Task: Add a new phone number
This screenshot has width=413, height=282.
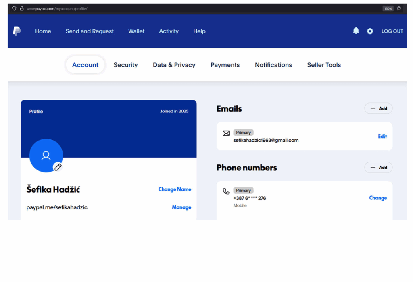Action: (x=378, y=167)
